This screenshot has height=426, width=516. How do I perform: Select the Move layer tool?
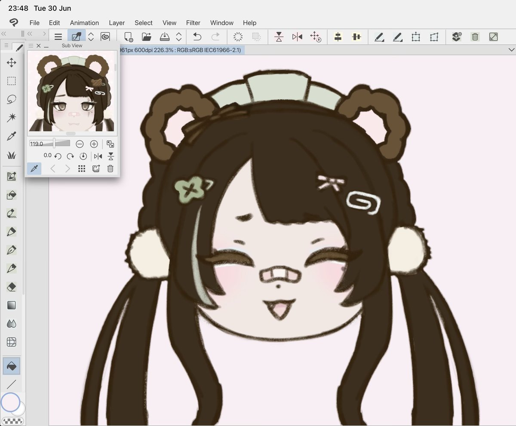[12, 63]
